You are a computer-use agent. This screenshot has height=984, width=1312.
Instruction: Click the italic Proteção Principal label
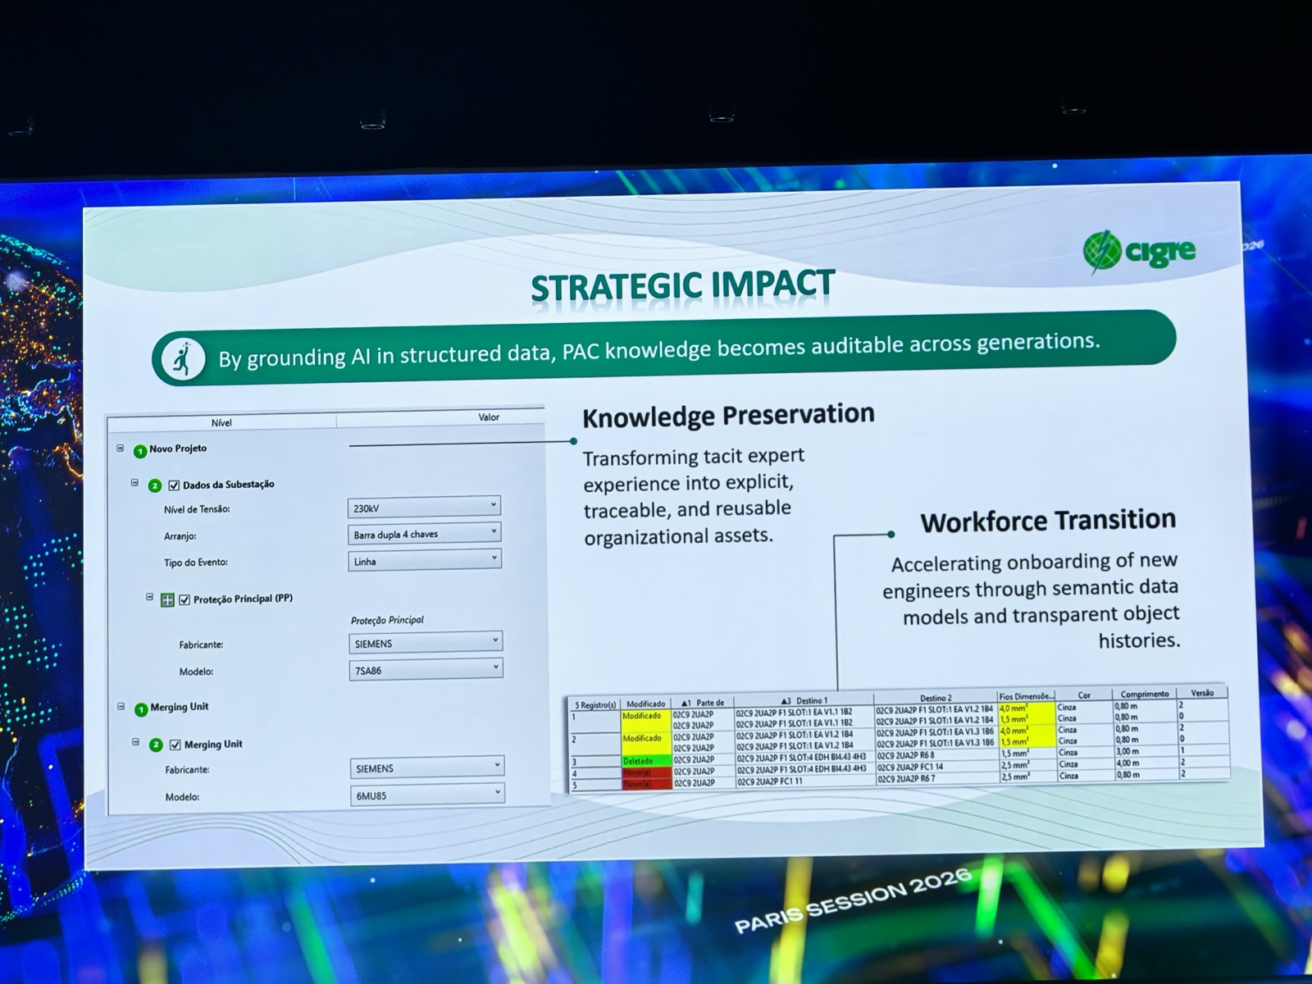tap(387, 620)
